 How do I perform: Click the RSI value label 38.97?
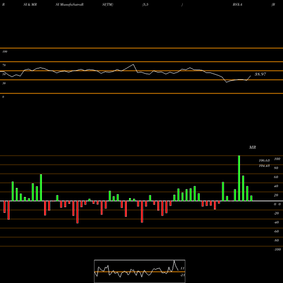260,74
